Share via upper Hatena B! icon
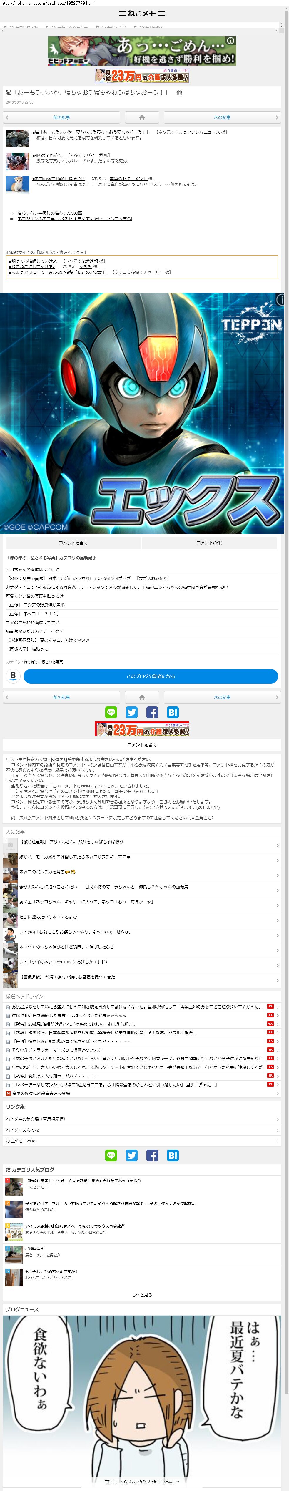This screenshot has width=289, height=1491. pyautogui.click(x=172, y=712)
